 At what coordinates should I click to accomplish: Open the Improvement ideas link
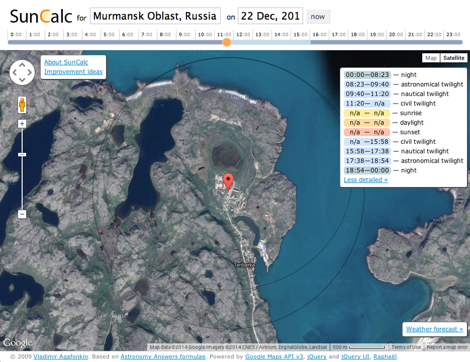(x=73, y=72)
